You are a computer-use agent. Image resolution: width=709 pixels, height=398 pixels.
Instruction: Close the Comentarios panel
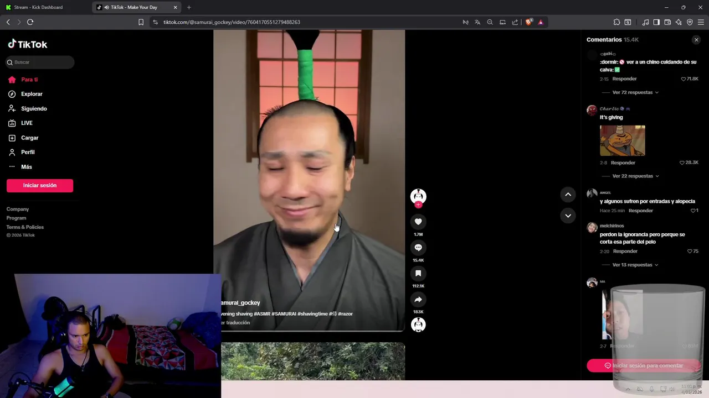tap(696, 40)
